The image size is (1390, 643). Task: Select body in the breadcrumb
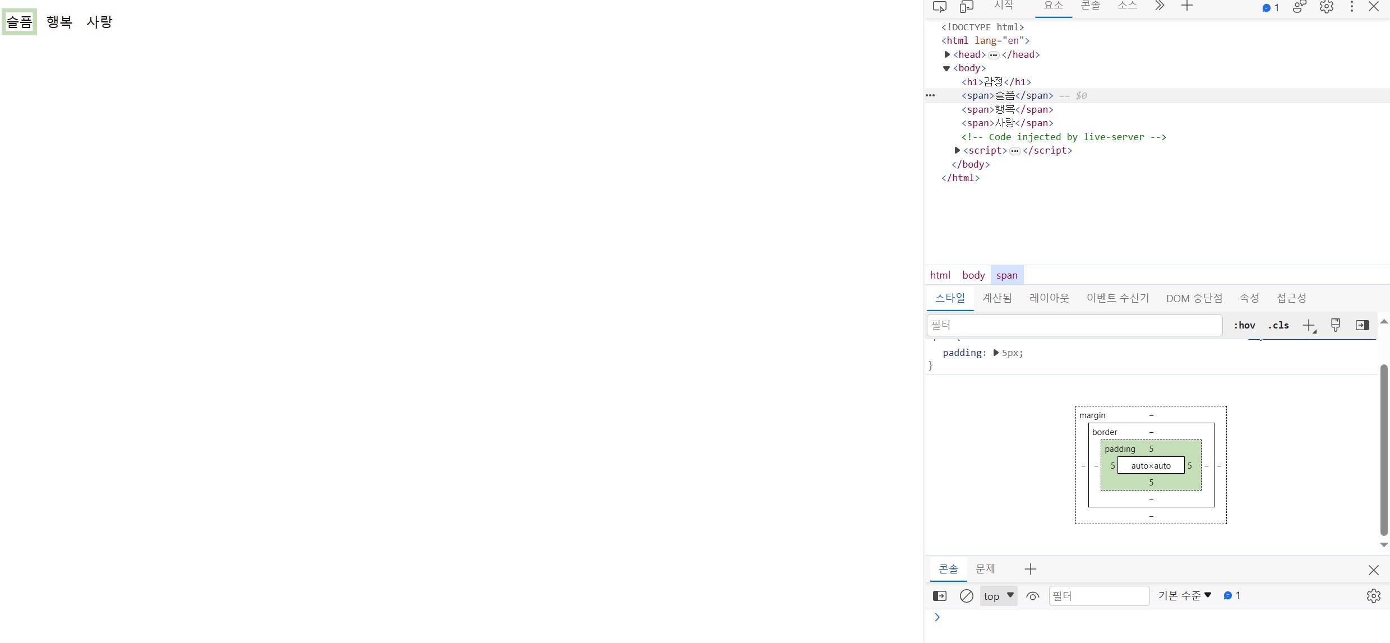[973, 275]
